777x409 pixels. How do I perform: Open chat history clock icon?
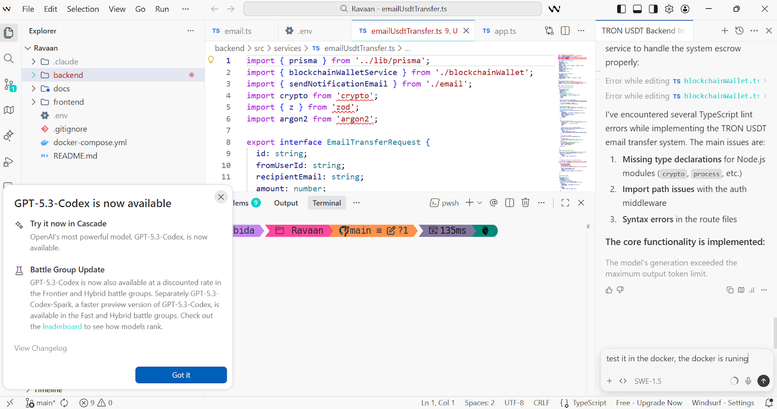tap(739, 31)
